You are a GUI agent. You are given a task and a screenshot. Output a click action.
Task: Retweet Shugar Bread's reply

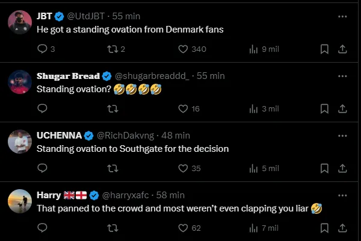[x=113, y=109]
